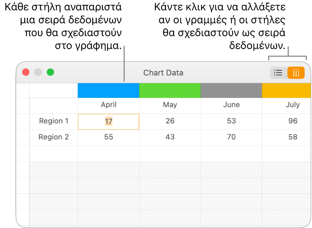
Task: Select the April column header cell
Action: pyautogui.click(x=108, y=105)
